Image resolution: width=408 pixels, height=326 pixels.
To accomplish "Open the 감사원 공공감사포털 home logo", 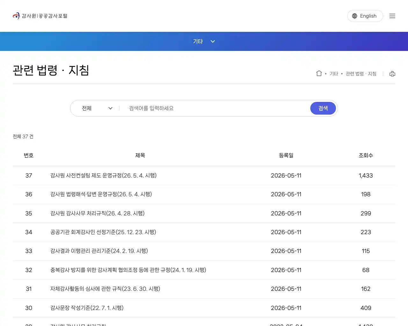I will 40,16.
